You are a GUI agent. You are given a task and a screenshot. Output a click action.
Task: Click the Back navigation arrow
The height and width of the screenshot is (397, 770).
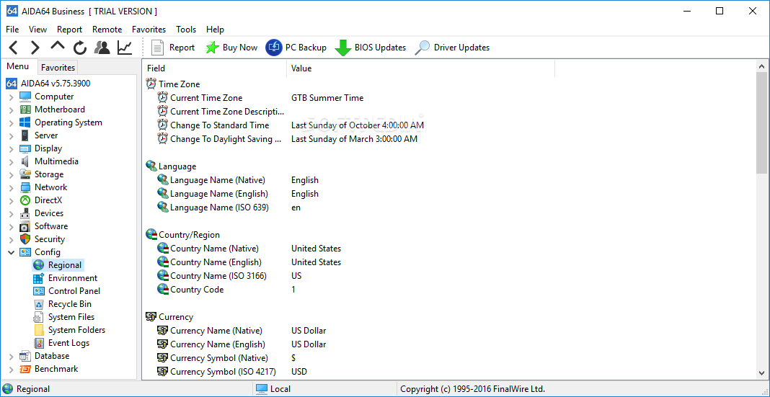tap(13, 48)
